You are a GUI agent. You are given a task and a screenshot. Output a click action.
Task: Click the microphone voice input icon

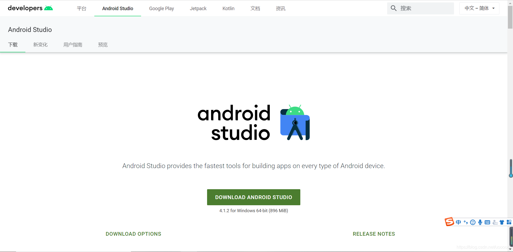click(x=480, y=222)
